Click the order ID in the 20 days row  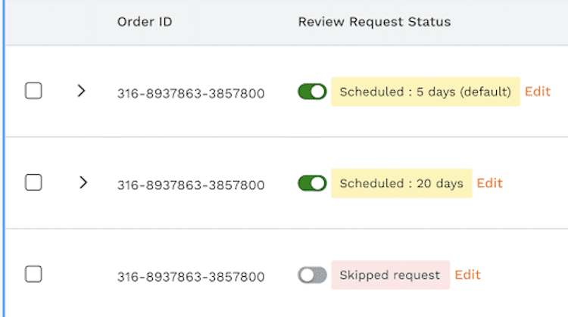click(x=190, y=185)
